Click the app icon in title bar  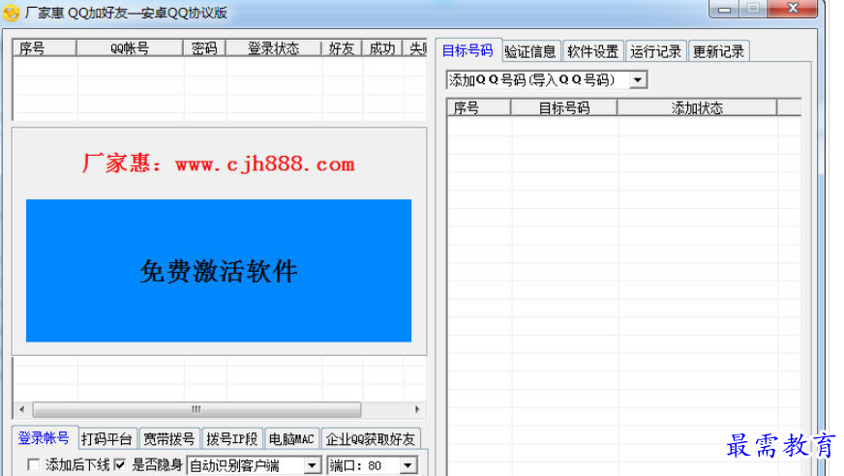(11, 13)
